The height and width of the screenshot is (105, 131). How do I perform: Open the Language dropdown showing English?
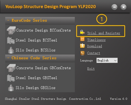point(107,60)
